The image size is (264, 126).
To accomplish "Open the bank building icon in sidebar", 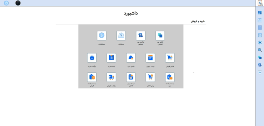I will [x=260, y=35].
